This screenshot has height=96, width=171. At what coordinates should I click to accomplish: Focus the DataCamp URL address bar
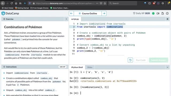pos(65,3)
